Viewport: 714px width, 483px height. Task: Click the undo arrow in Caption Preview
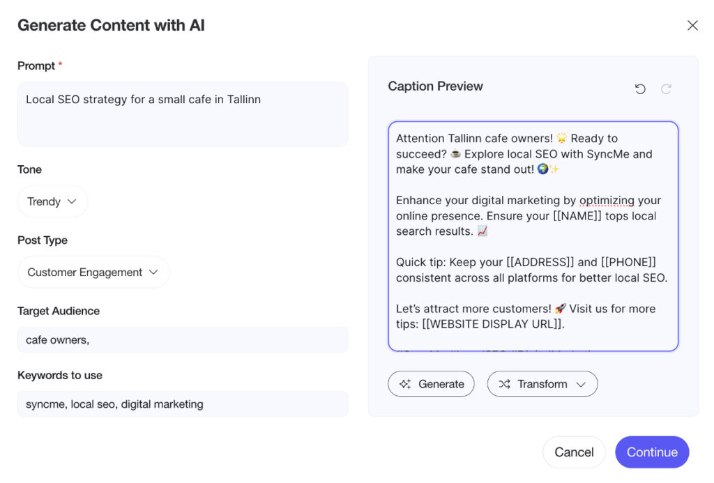pos(640,89)
